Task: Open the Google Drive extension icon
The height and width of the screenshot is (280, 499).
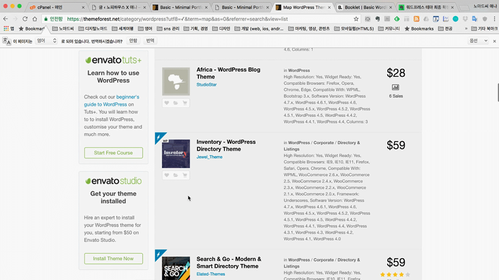Action: (x=426, y=19)
